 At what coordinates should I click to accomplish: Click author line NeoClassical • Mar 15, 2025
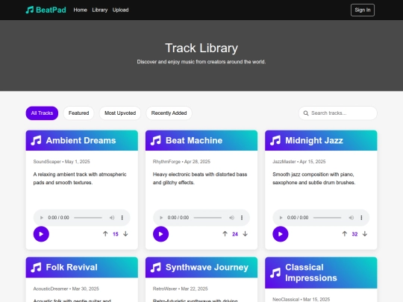pyautogui.click(x=301, y=300)
